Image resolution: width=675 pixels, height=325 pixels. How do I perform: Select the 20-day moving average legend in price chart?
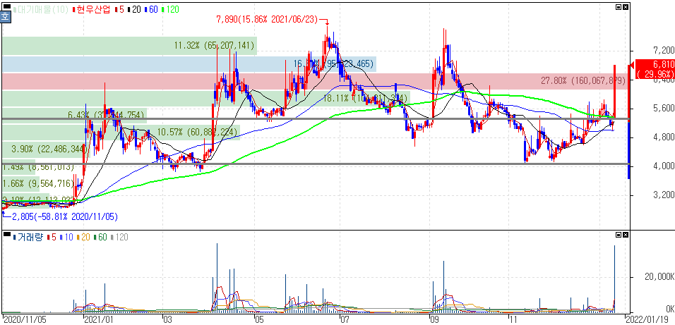[135, 9]
